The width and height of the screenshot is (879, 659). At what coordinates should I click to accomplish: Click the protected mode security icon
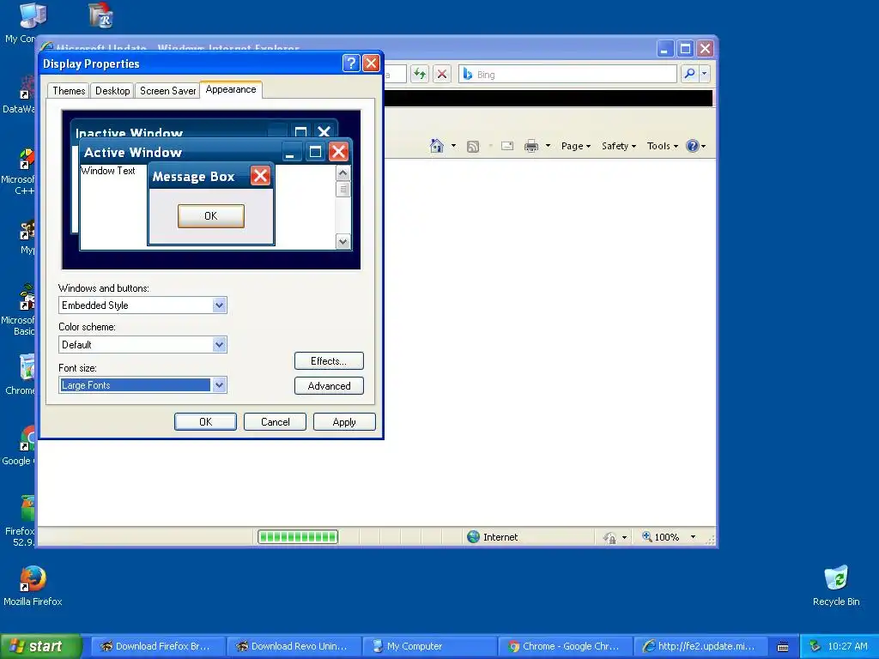(610, 537)
